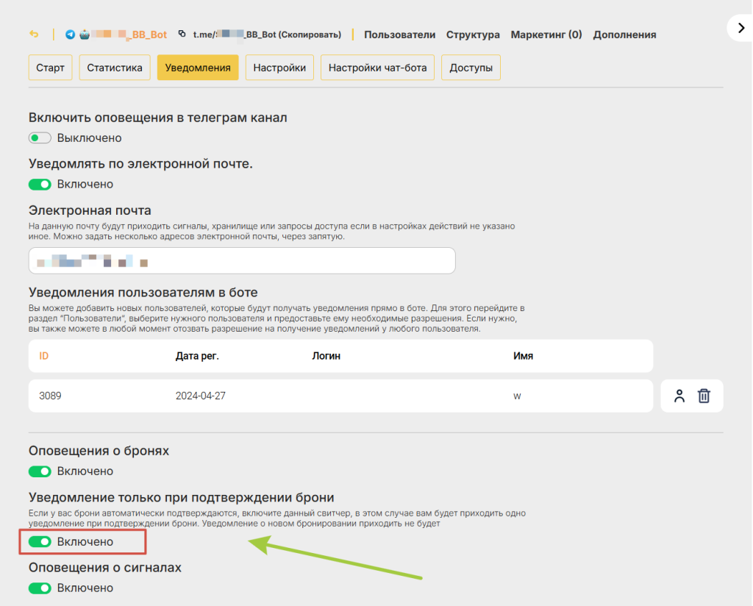Toggle notification only on booking confirmation
Image resolution: width=753 pixels, height=606 pixels.
[39, 541]
